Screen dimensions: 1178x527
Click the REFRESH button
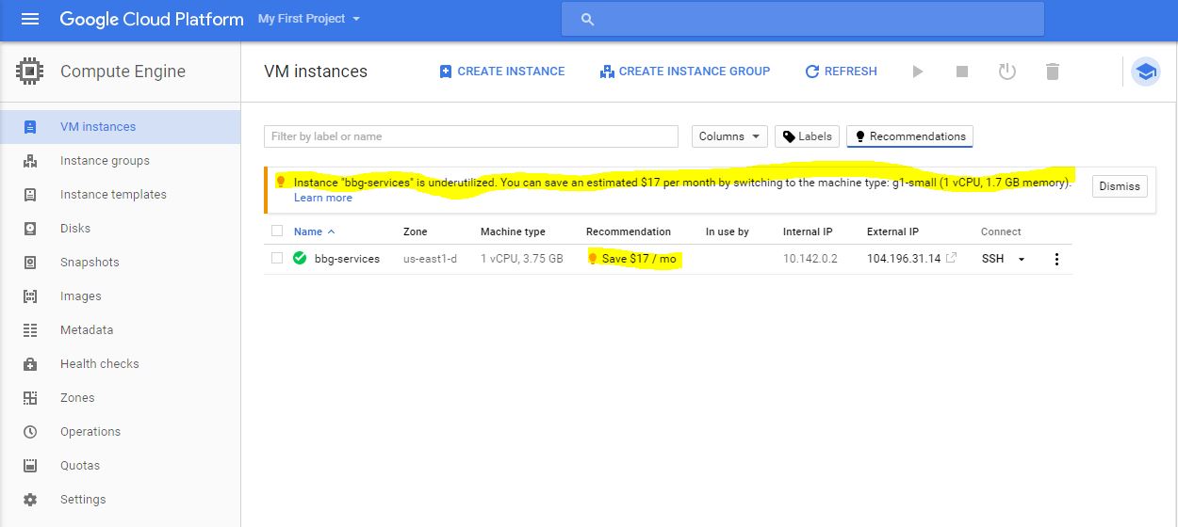click(x=841, y=72)
